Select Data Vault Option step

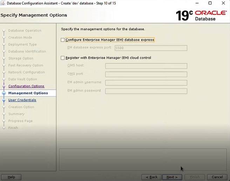pyautogui.click(x=22, y=79)
